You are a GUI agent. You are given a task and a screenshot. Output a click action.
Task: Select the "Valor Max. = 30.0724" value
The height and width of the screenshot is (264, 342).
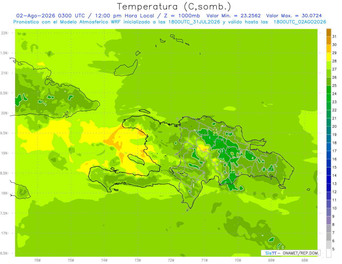pos(294,16)
